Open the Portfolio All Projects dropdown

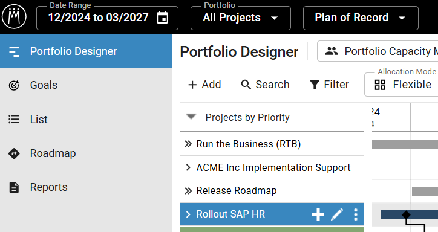coord(241,18)
